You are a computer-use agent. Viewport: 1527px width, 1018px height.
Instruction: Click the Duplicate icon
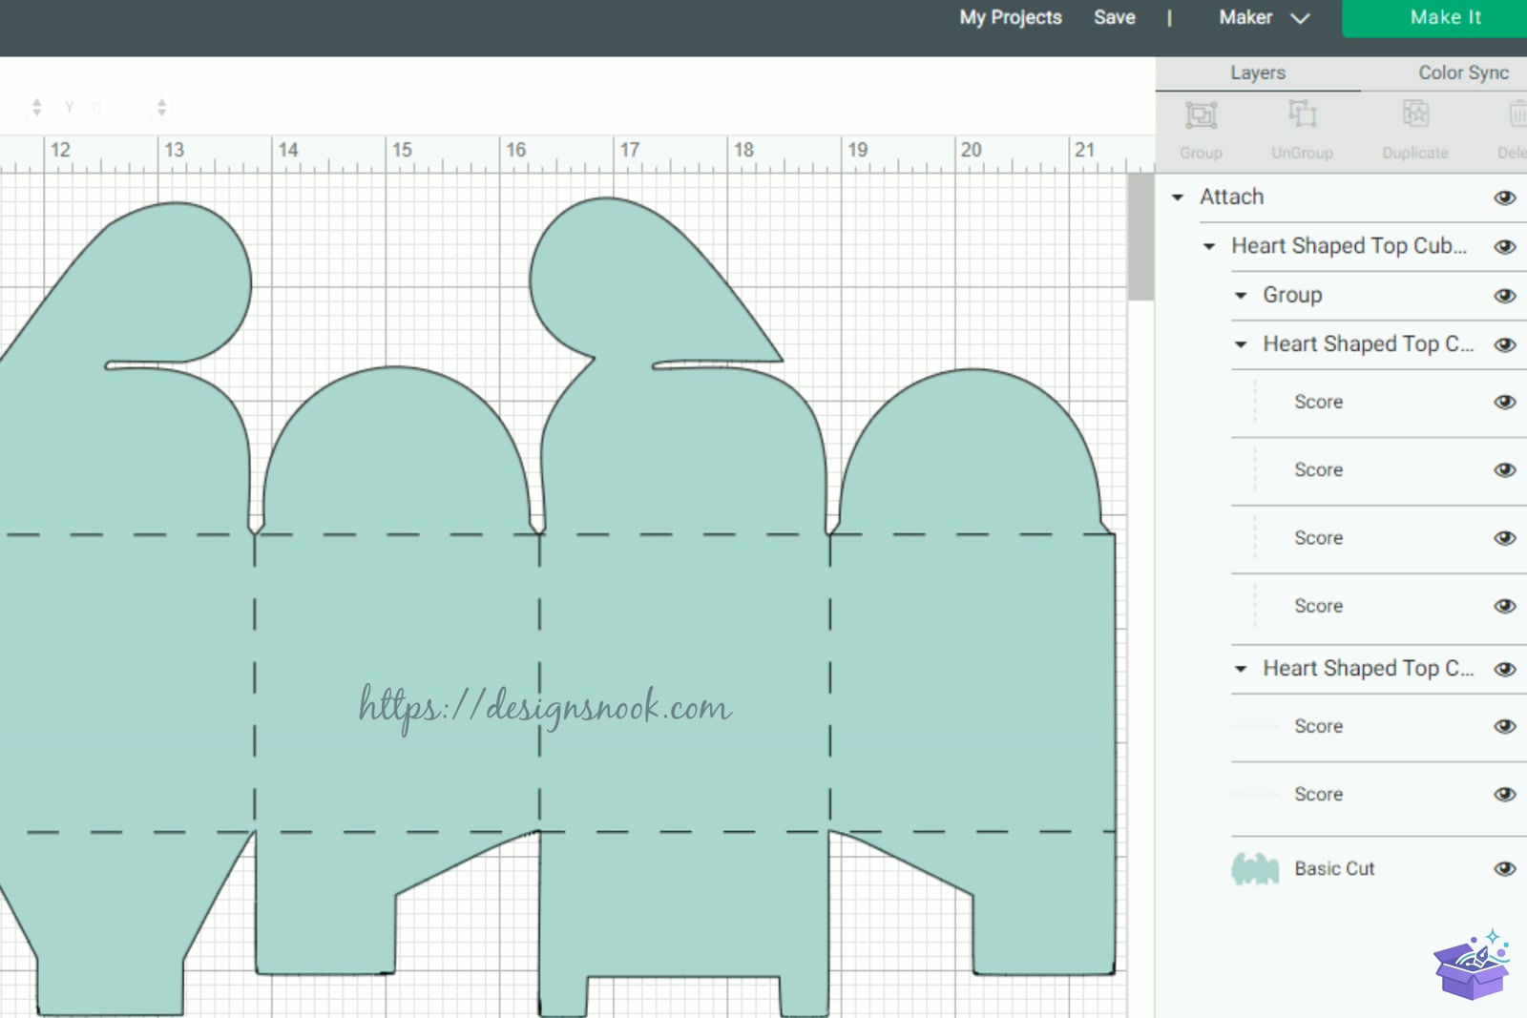tap(1415, 114)
